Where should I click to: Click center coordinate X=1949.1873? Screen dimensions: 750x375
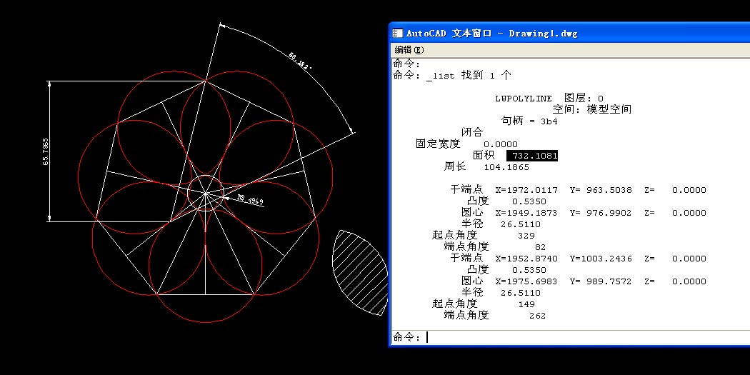[526, 213]
